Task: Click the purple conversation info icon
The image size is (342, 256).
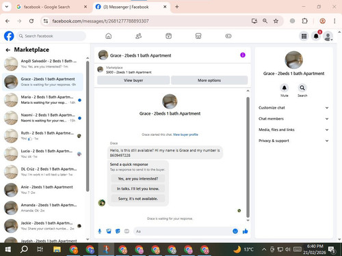Action: click(x=243, y=55)
